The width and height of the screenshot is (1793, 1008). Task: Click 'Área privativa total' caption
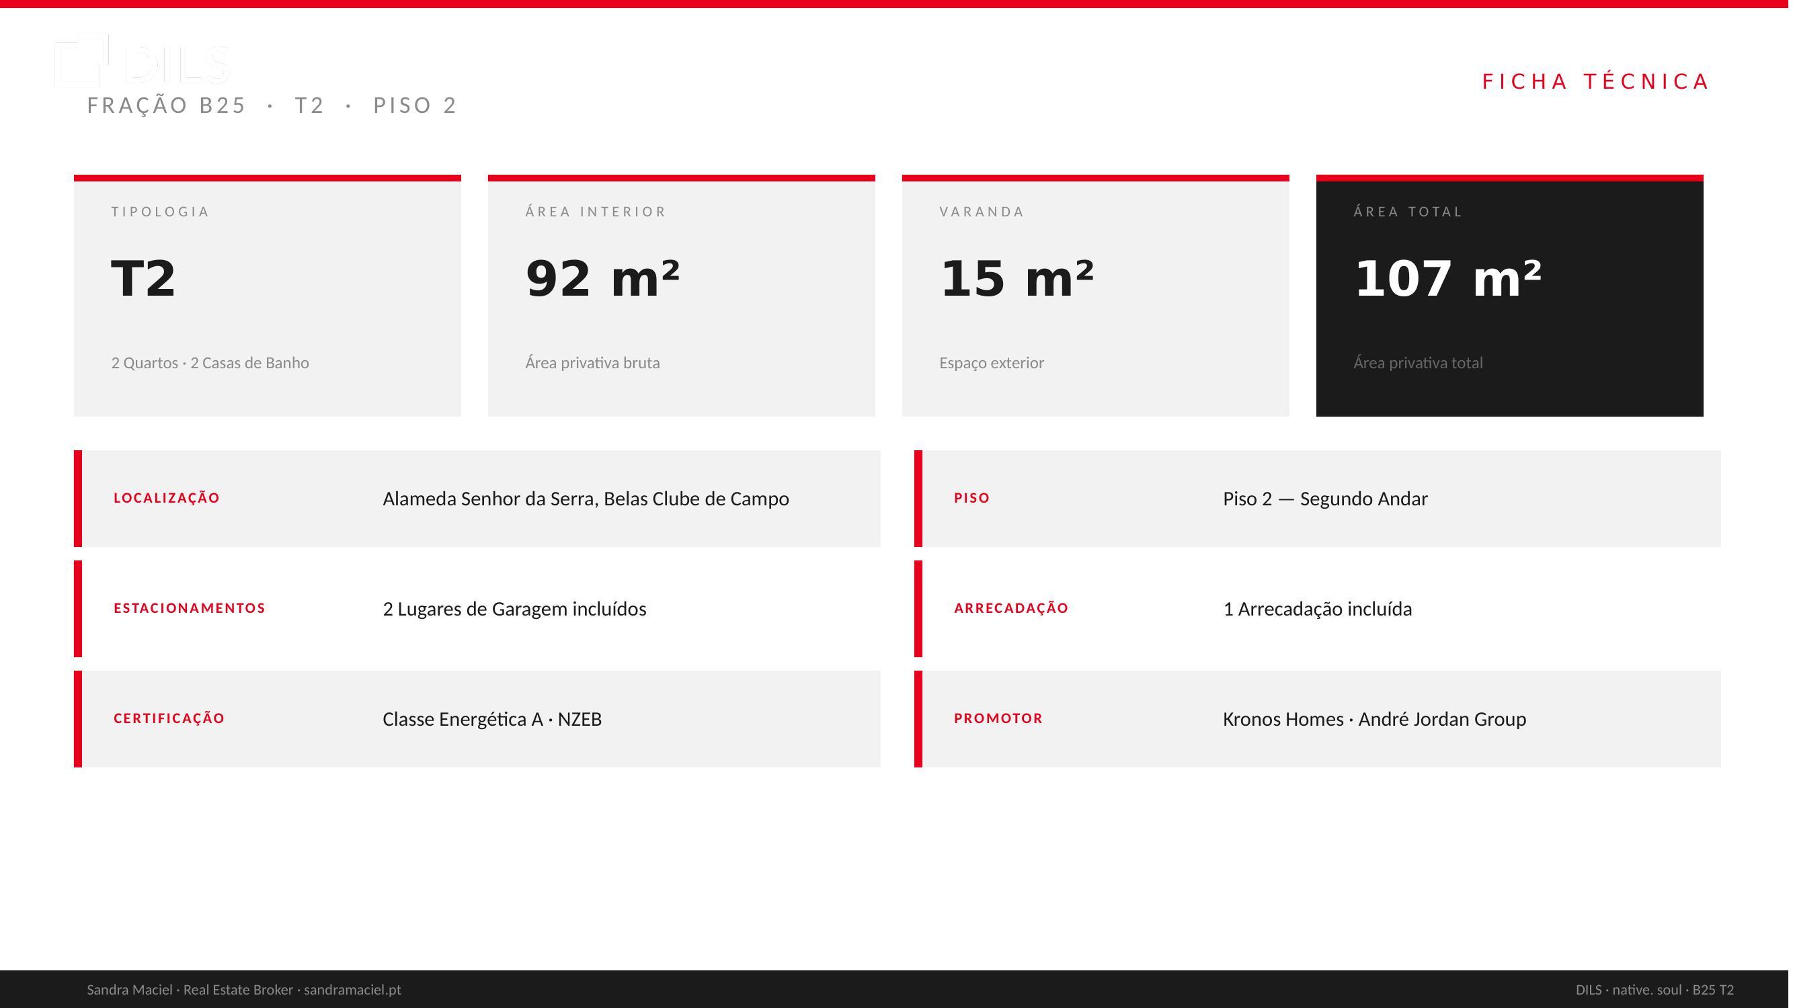tap(1418, 363)
